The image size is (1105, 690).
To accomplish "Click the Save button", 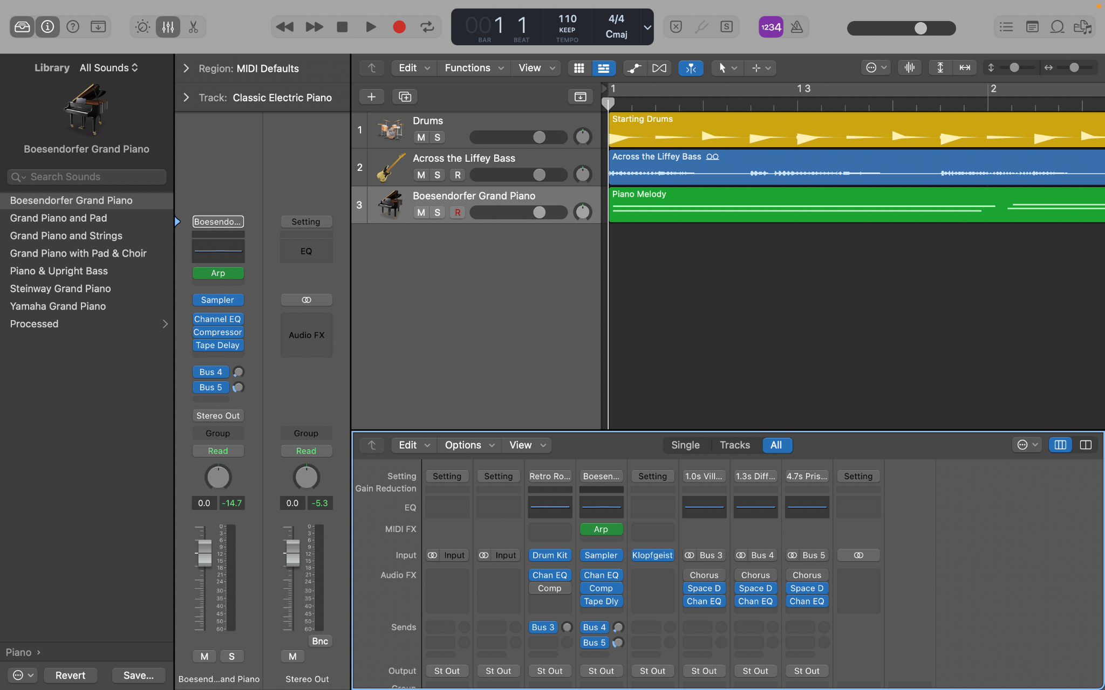I will tap(138, 675).
